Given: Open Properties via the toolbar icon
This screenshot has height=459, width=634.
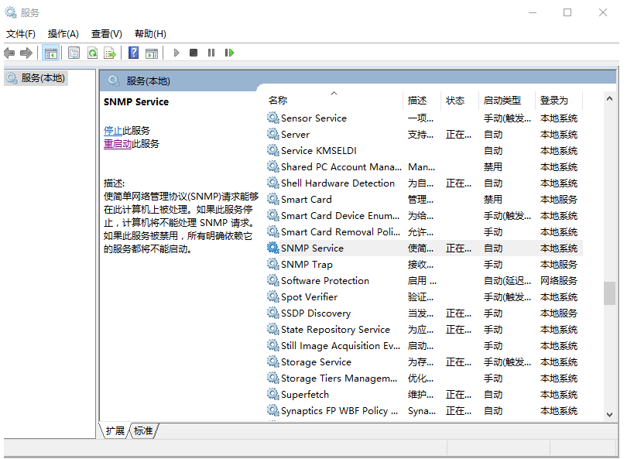Looking at the screenshot, I should click(x=73, y=52).
